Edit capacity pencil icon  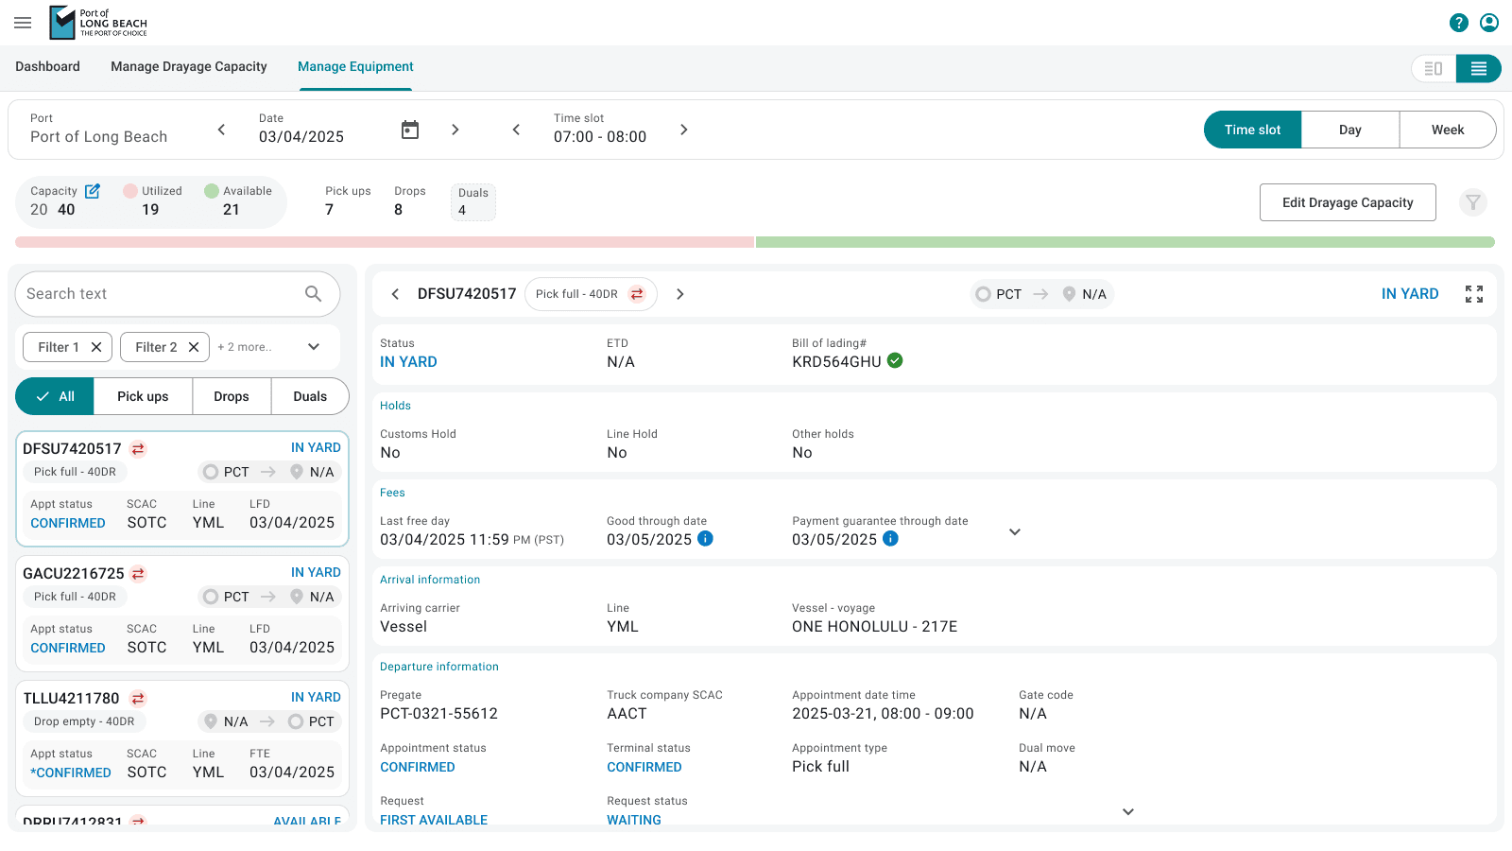92,191
